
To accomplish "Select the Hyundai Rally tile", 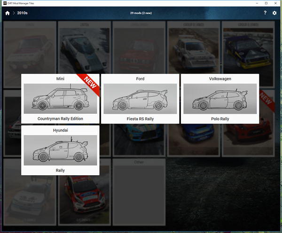I will 60,150.
